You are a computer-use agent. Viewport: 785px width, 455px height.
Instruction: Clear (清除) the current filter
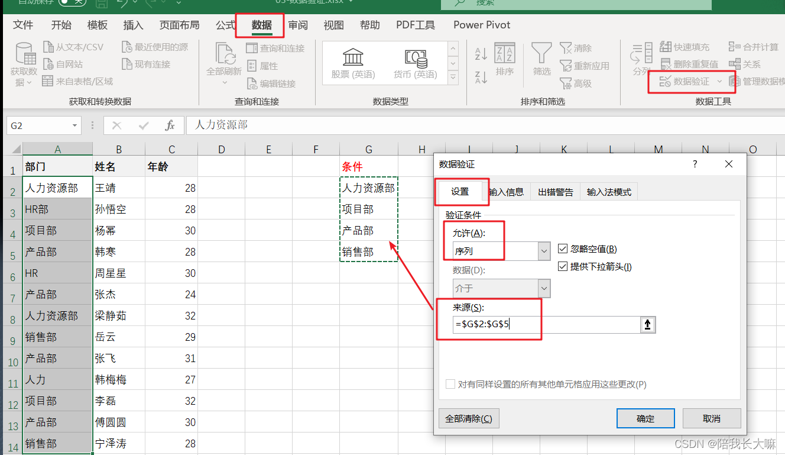576,48
